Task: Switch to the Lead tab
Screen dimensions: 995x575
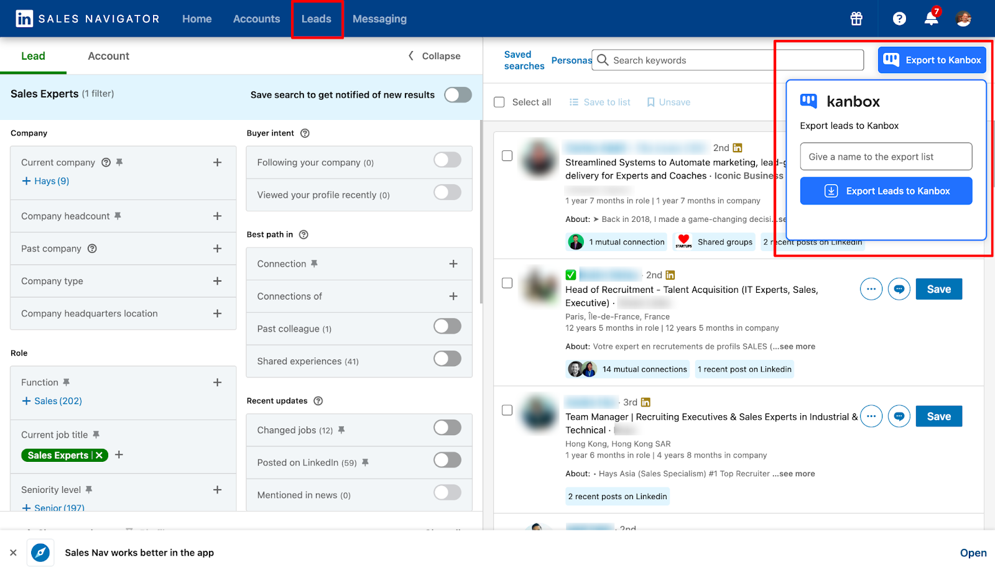Action: (x=33, y=56)
